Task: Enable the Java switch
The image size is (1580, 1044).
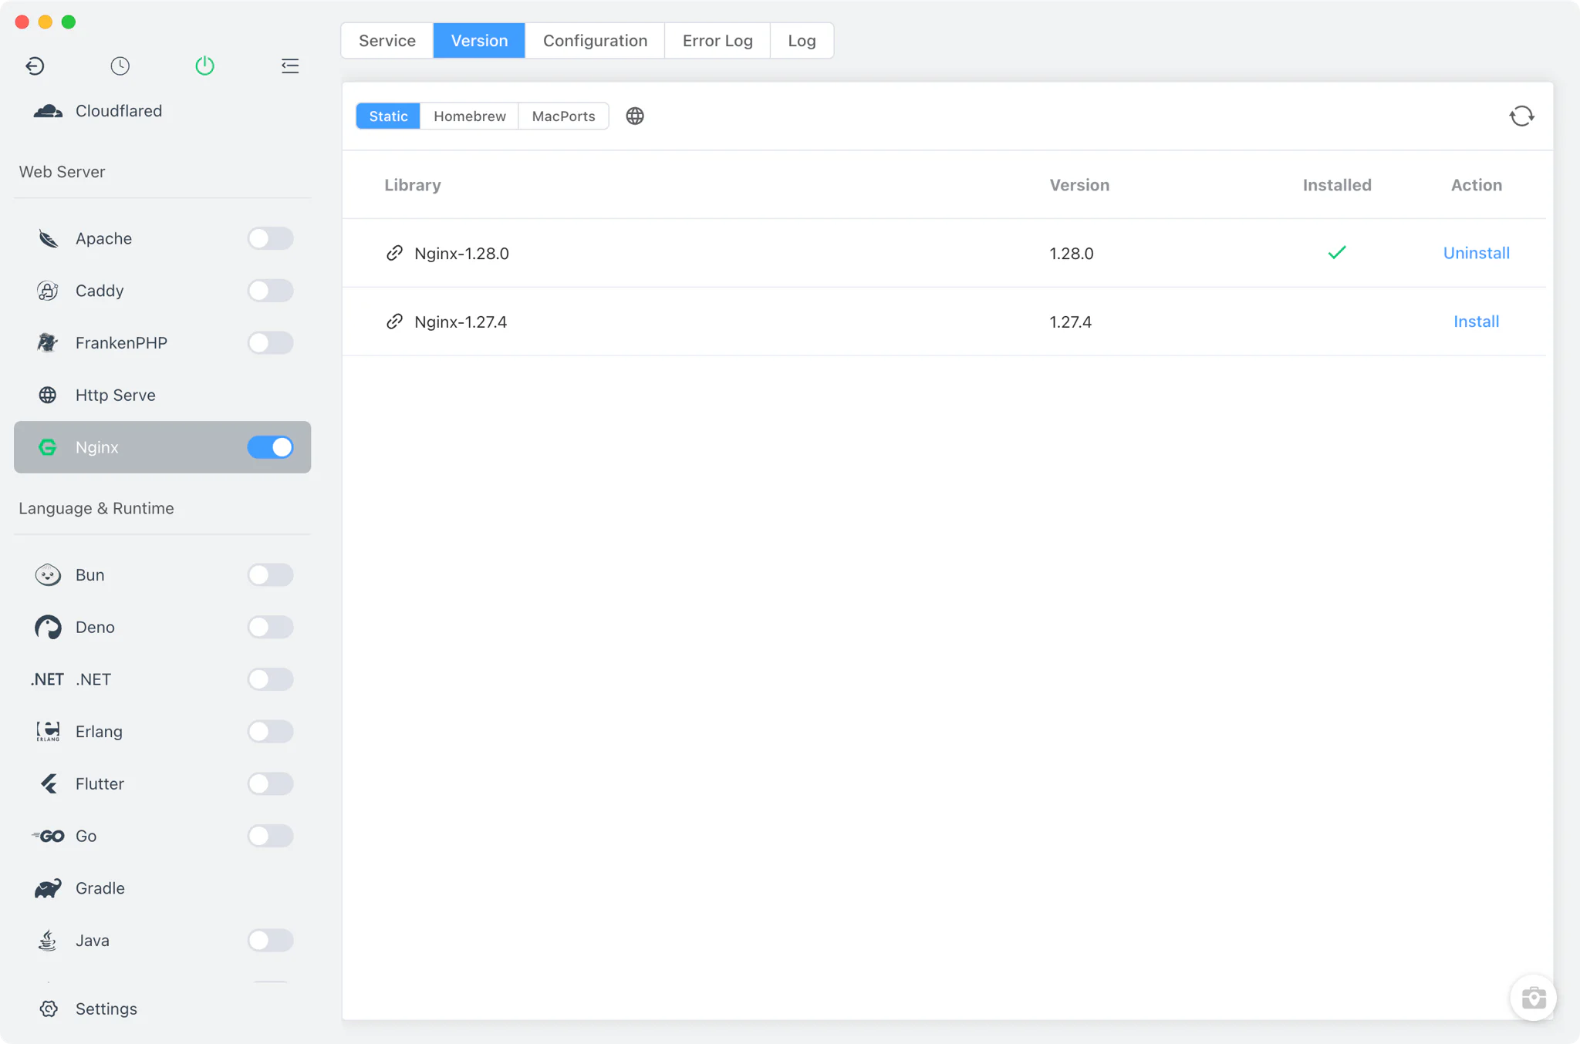Action: (x=270, y=941)
